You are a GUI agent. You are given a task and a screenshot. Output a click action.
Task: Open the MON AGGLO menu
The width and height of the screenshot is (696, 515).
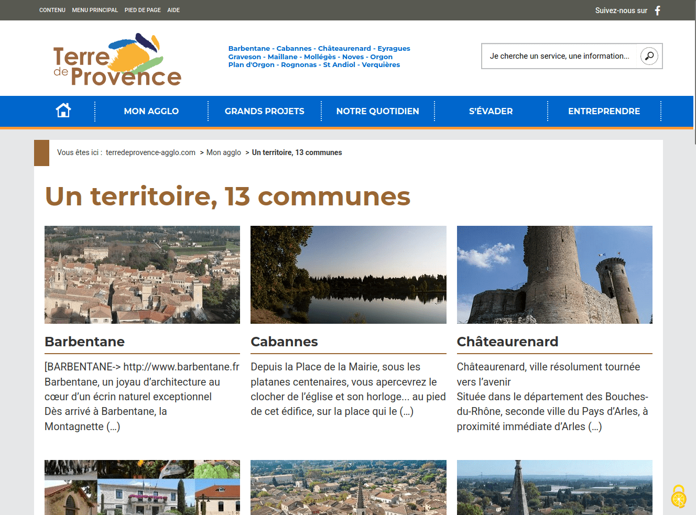point(151,111)
